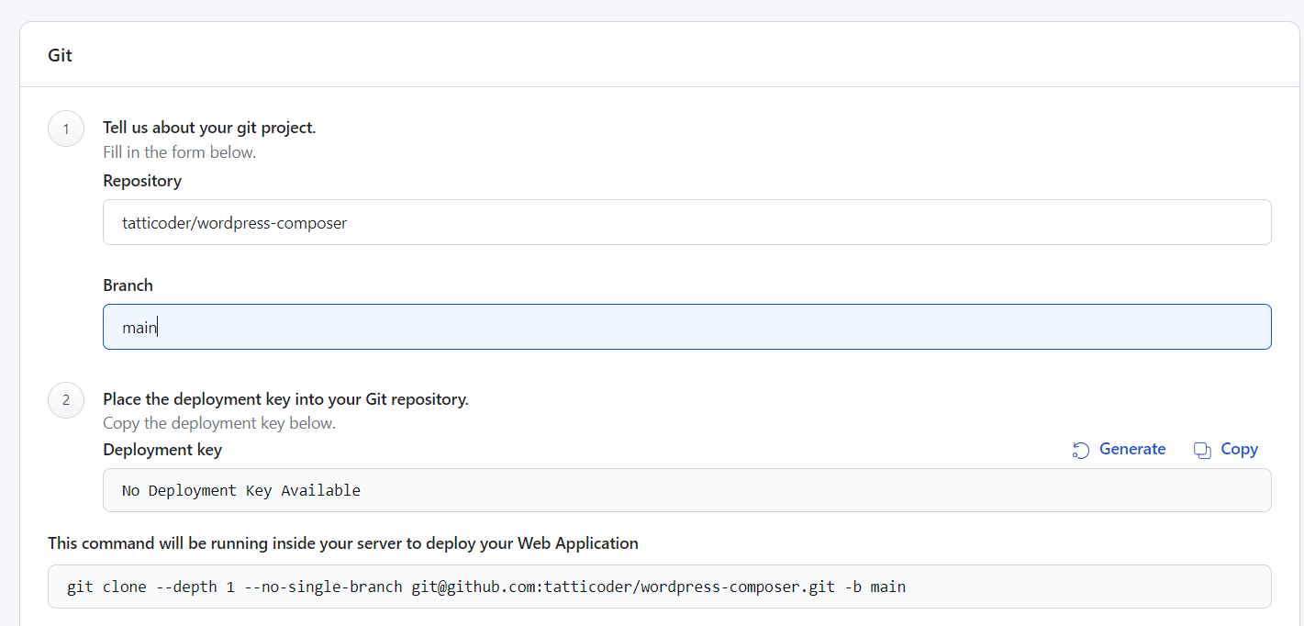The height and width of the screenshot is (626, 1304).
Task: Click the Git section header
Action: point(61,55)
